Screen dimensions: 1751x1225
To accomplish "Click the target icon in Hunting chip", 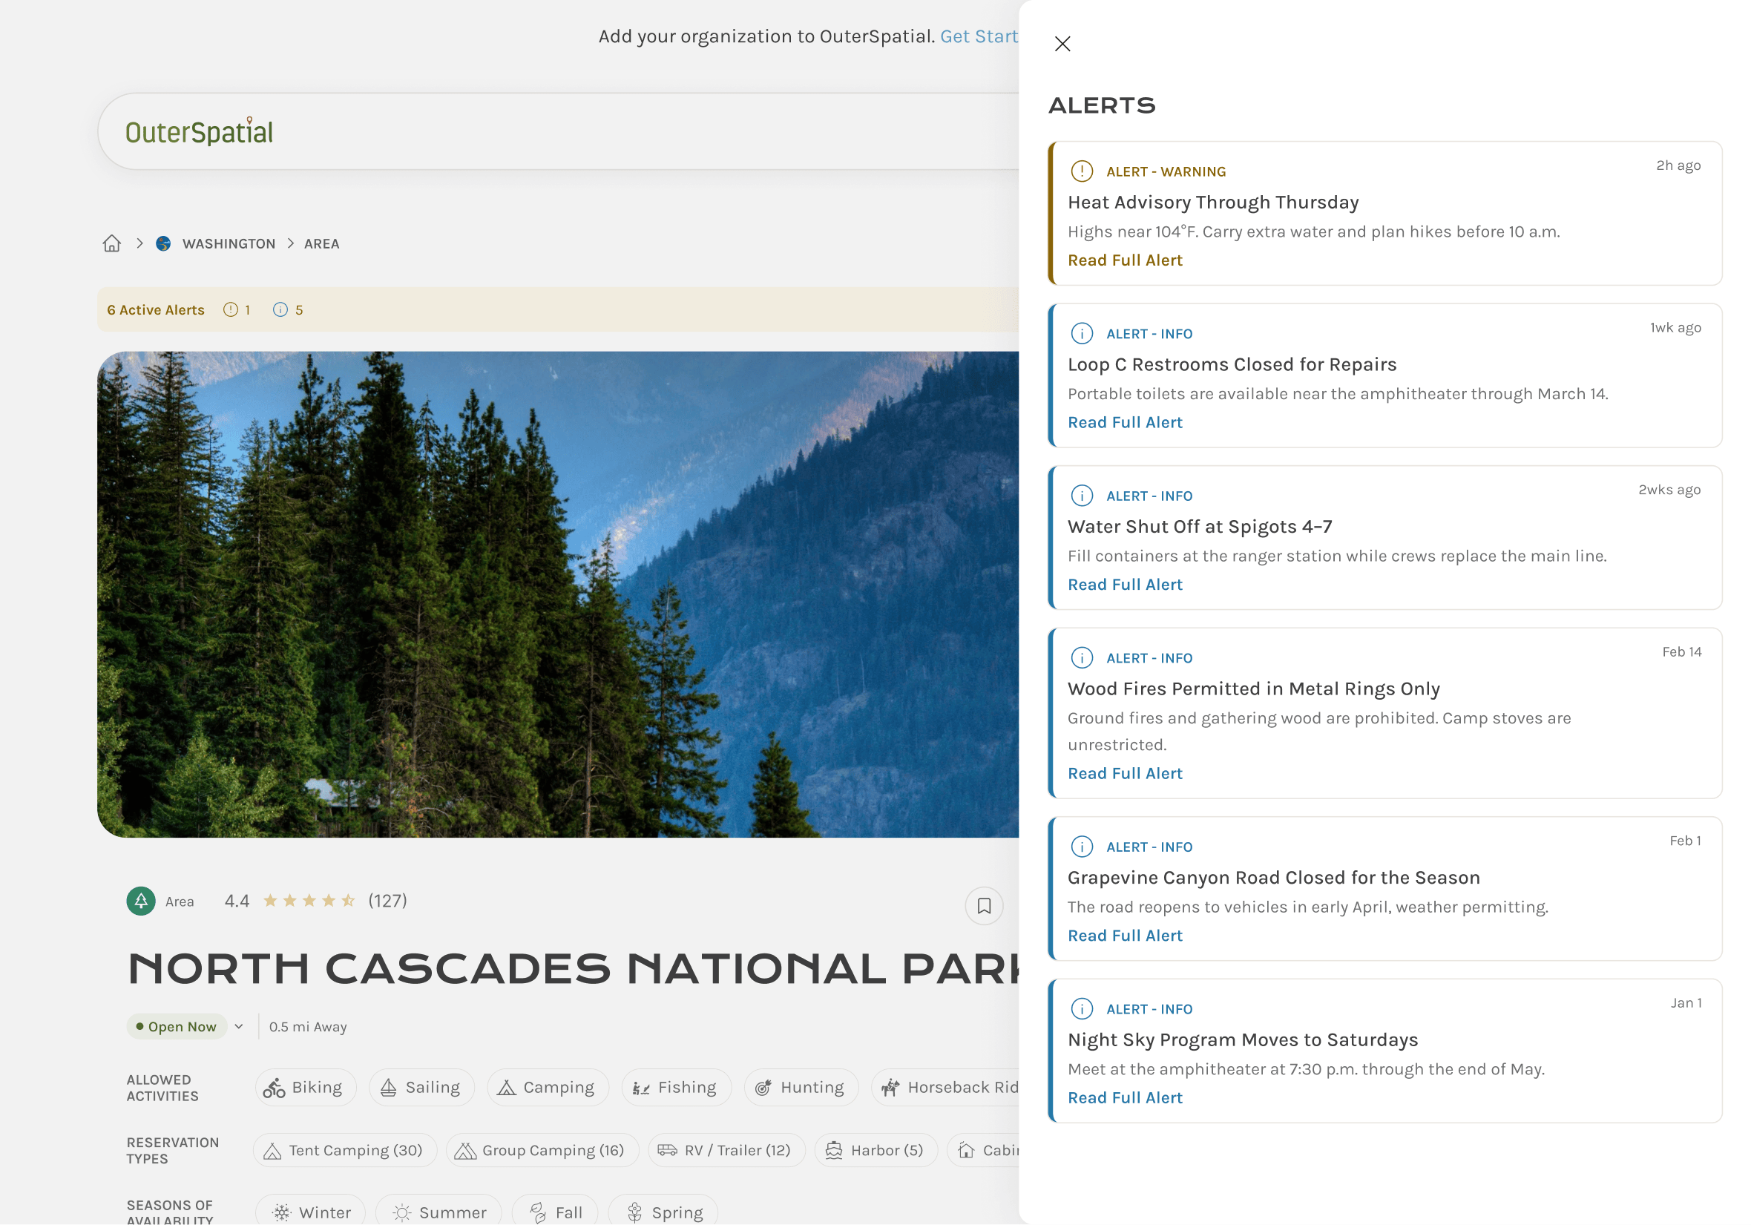I will [x=763, y=1088].
